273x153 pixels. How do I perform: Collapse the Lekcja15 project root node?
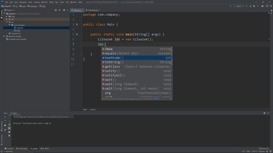4,14
